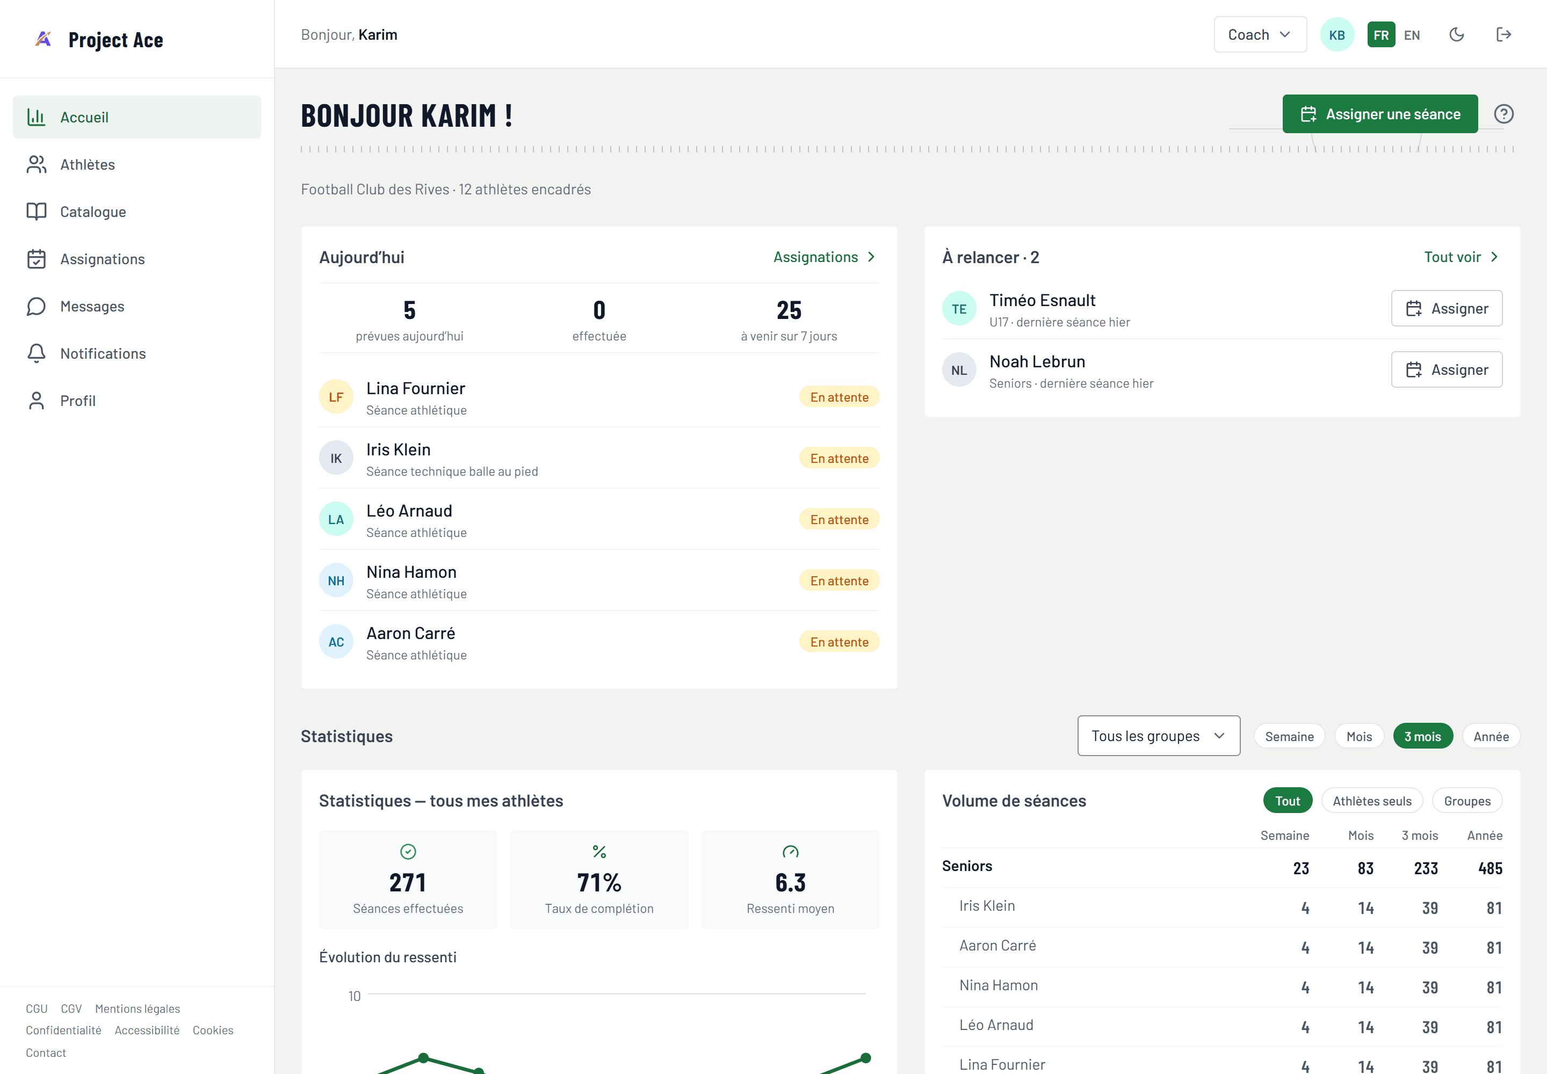Screen dimensions: 1547x1074
Task: Click the KB user avatar
Action: tap(1337, 34)
